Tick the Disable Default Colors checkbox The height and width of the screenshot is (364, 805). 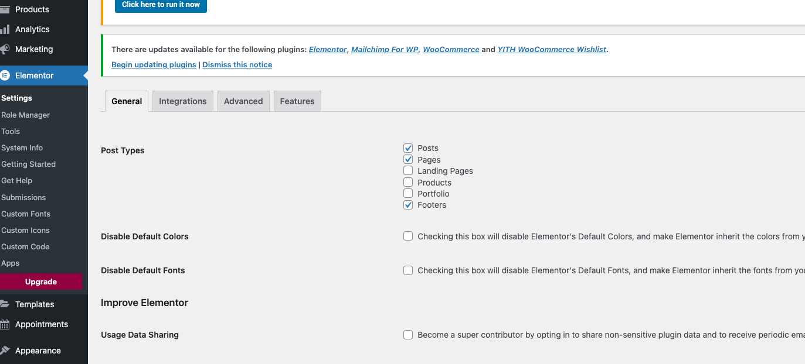click(x=408, y=236)
